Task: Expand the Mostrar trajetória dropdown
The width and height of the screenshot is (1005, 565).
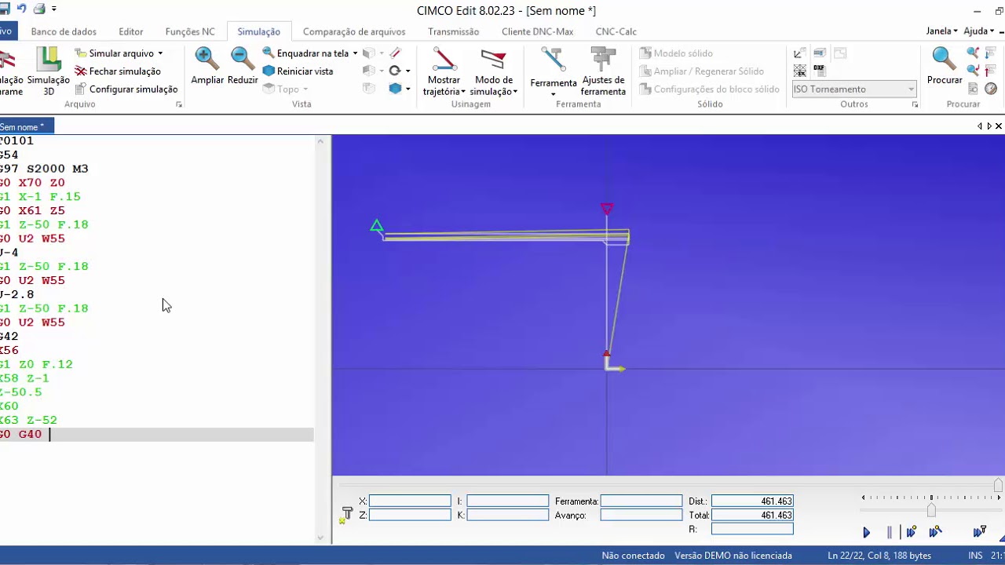Action: [462, 92]
